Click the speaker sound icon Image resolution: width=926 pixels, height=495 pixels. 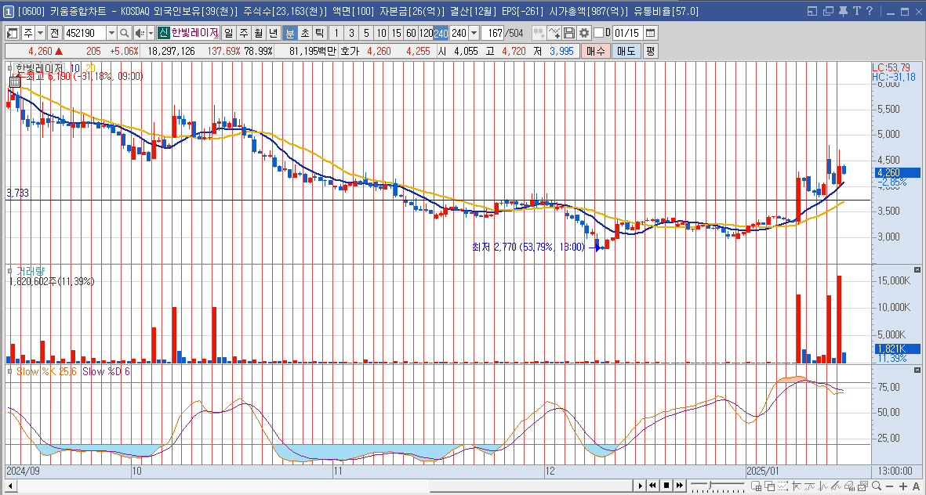click(140, 33)
